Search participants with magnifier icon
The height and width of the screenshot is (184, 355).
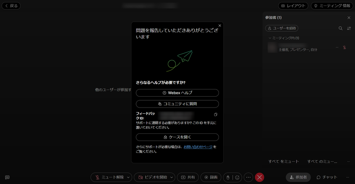coord(340,28)
